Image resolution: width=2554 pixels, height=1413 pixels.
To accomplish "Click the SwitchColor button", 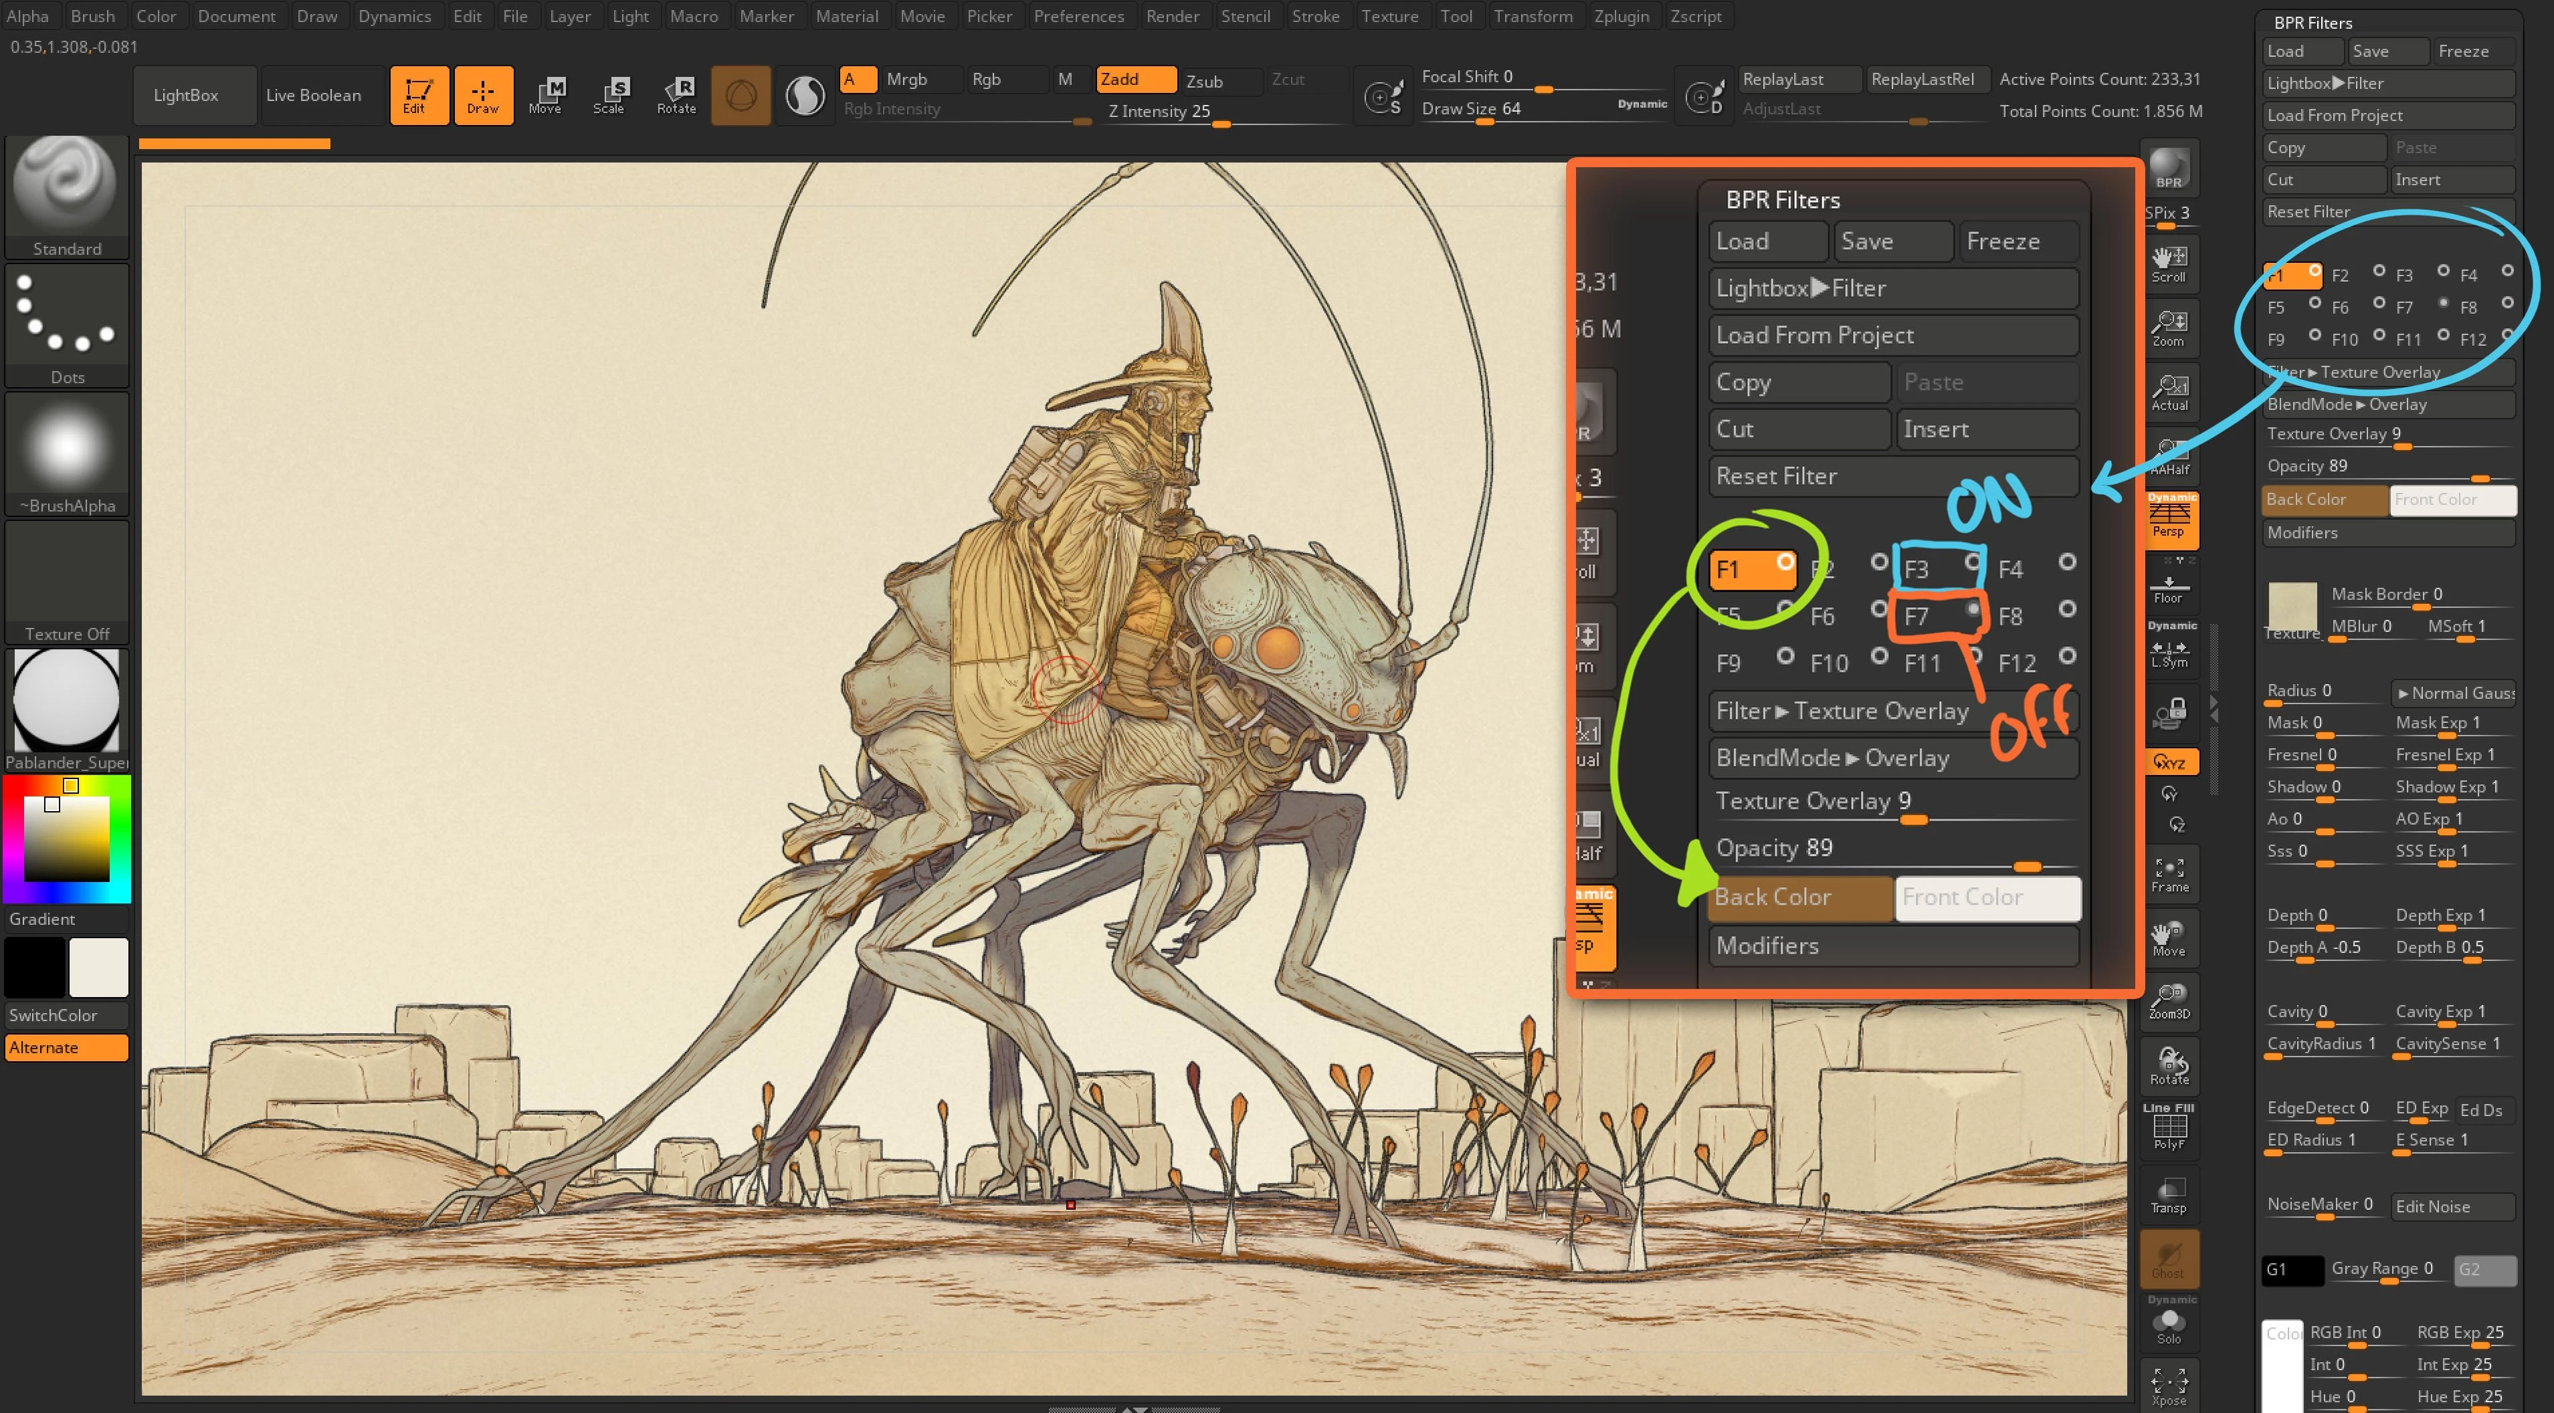I will click(66, 1016).
